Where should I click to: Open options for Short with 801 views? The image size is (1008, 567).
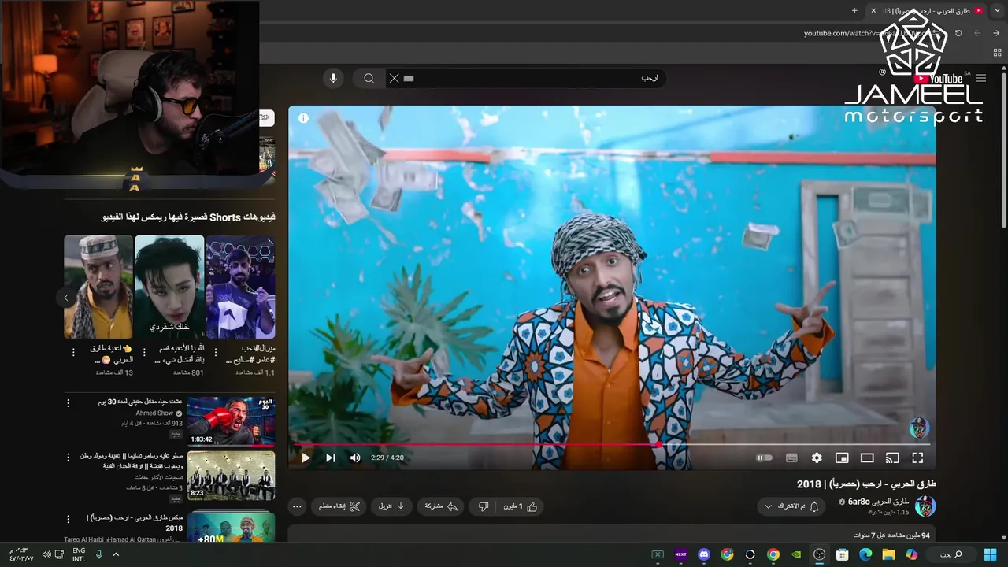click(144, 352)
